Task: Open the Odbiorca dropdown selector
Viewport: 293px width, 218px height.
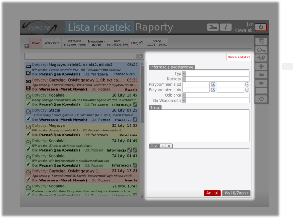Action: point(184,95)
